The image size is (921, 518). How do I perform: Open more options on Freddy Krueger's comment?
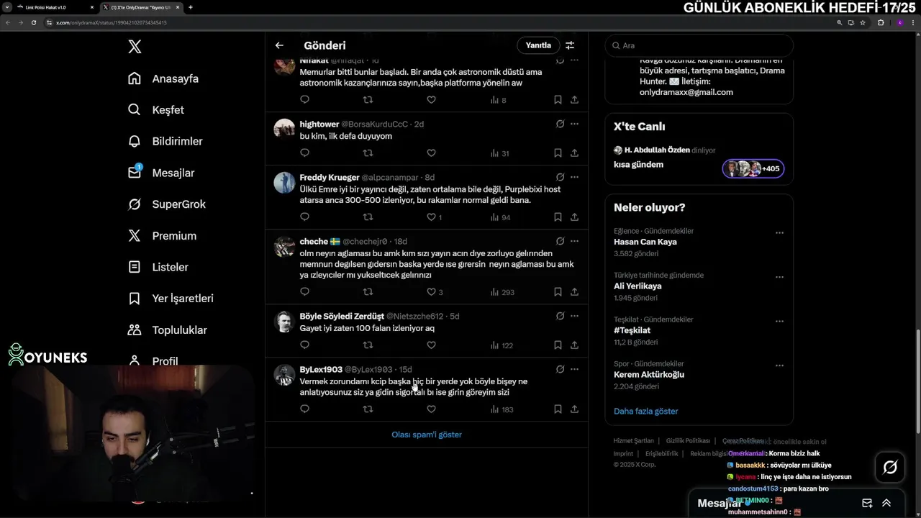click(574, 176)
